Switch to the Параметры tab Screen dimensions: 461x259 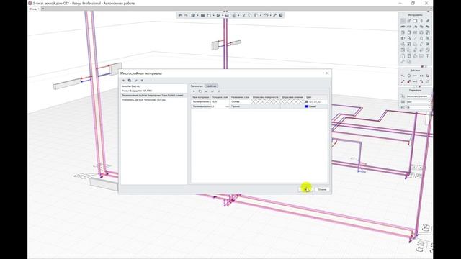pos(197,86)
